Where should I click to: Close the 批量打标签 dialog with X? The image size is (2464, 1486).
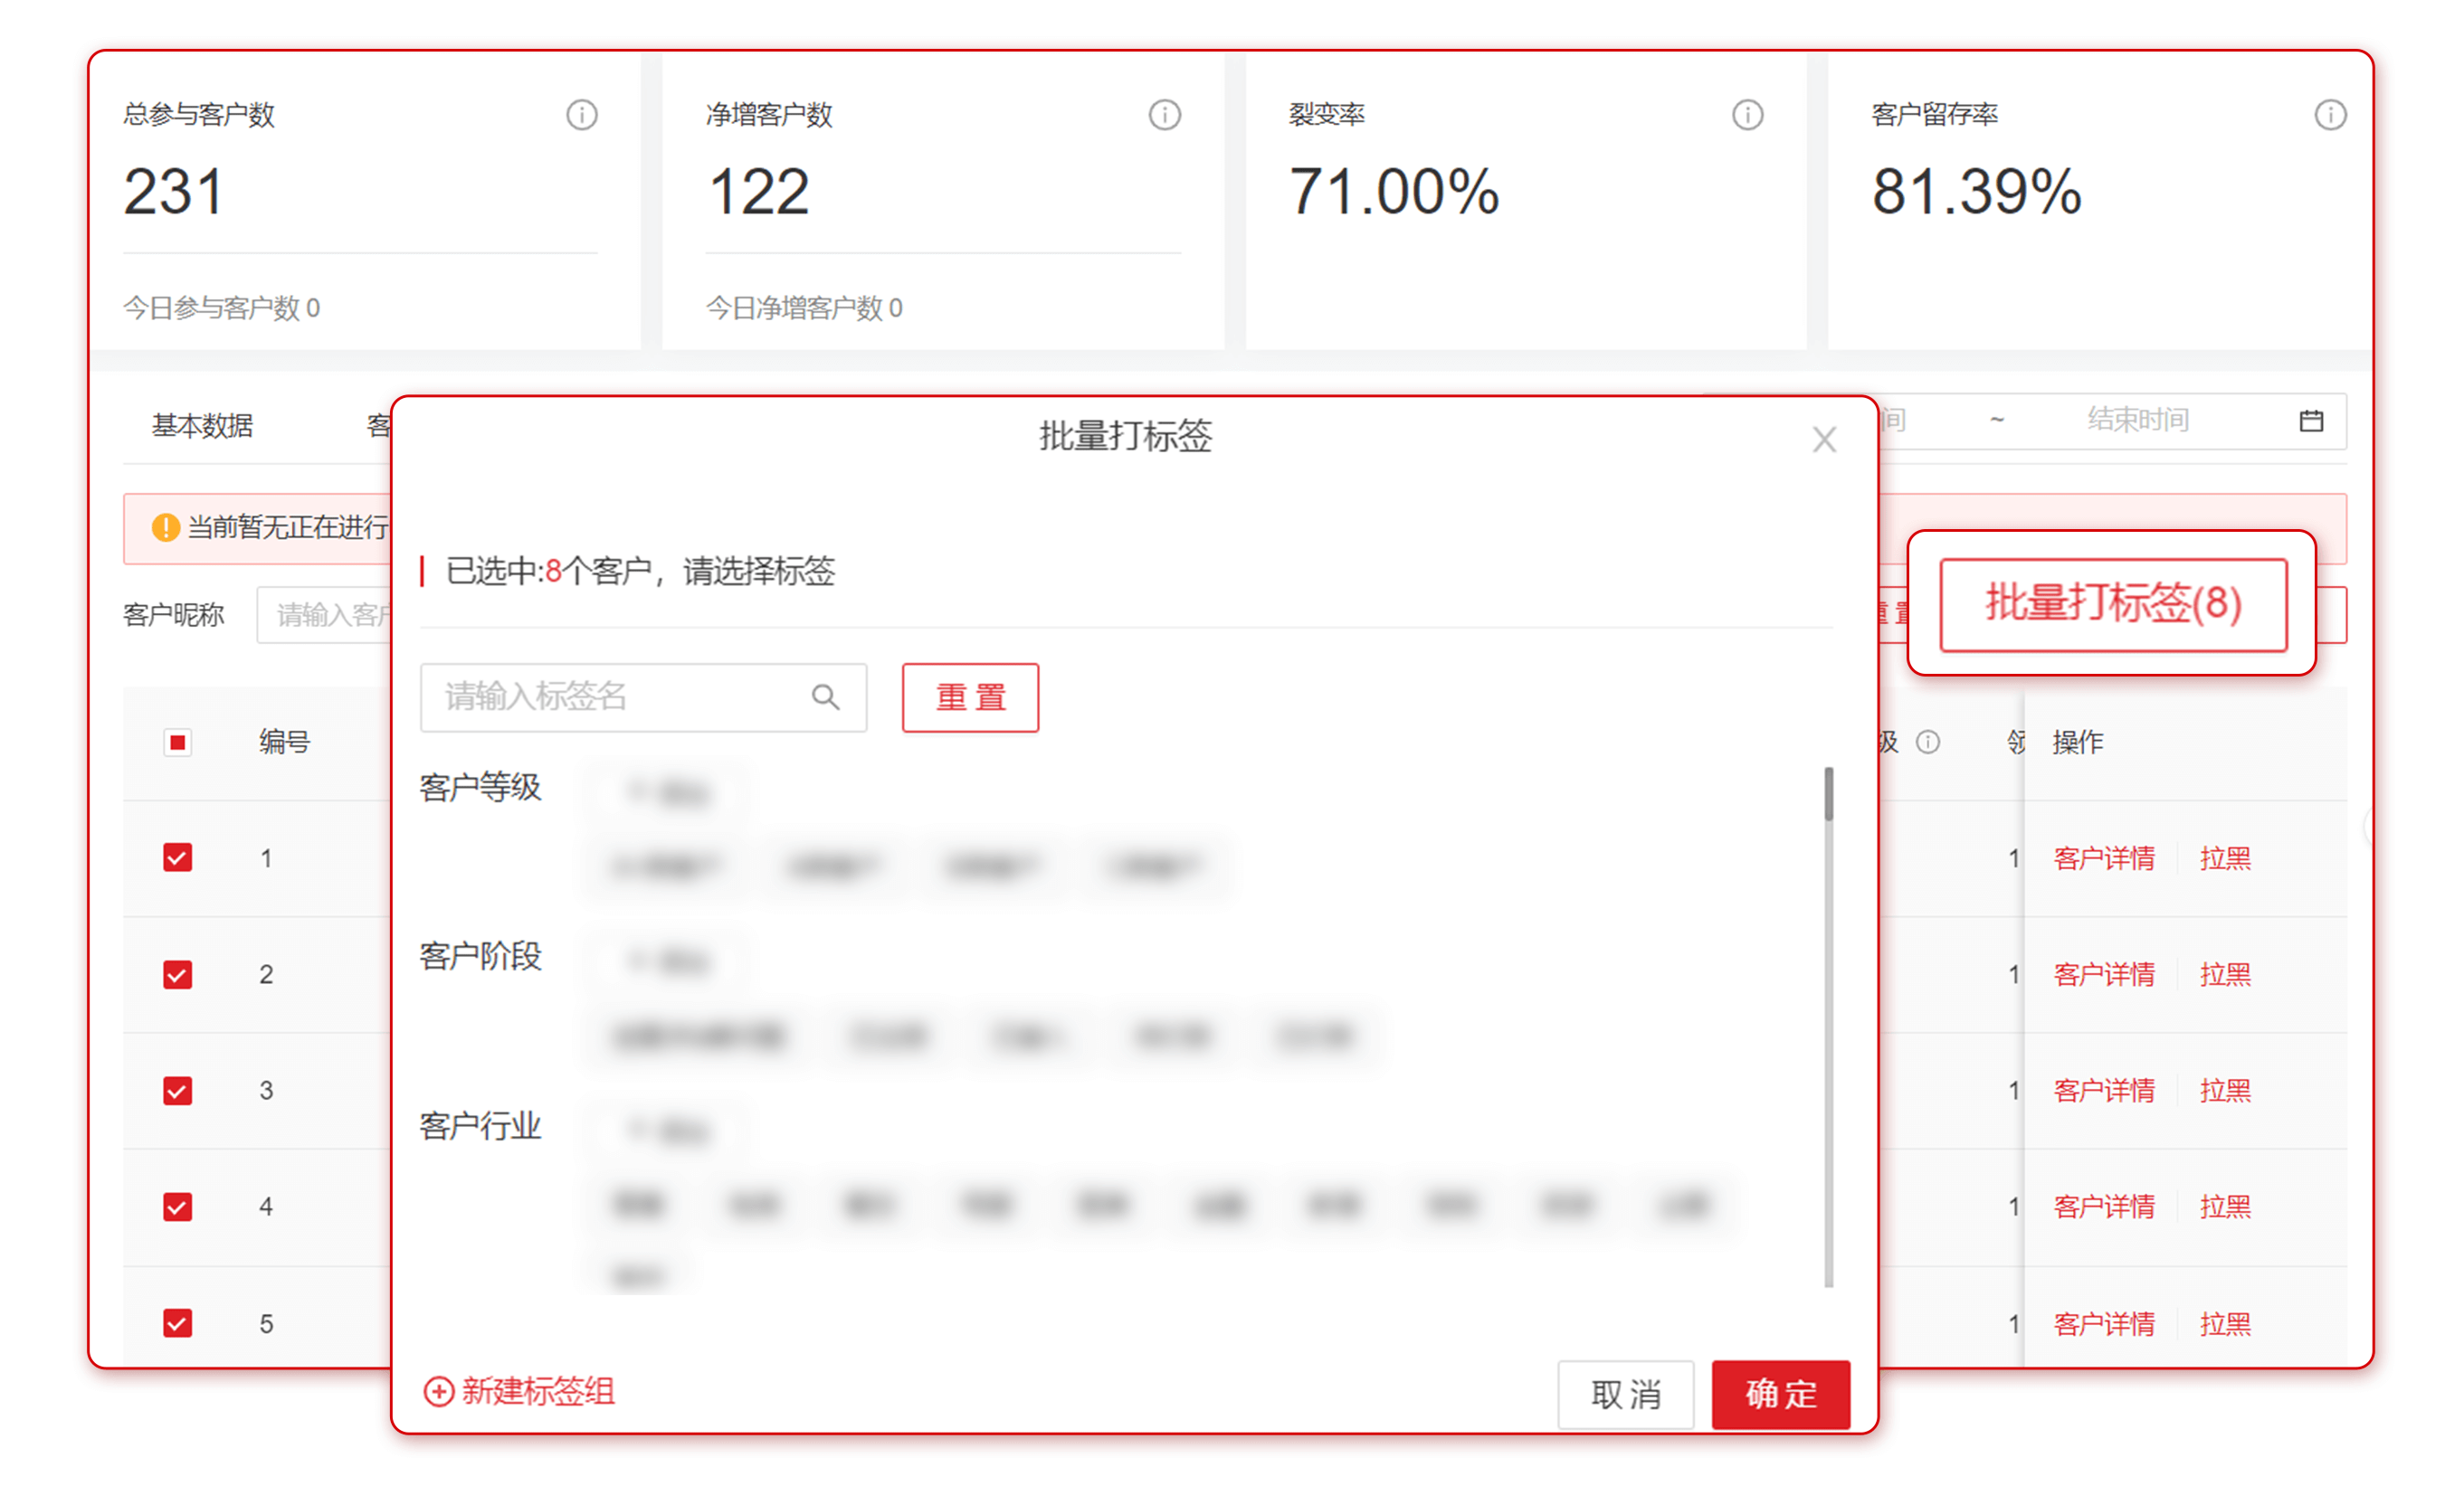(x=1824, y=440)
